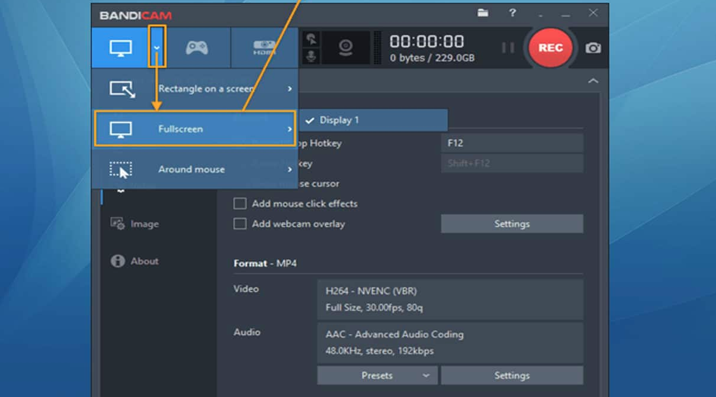The image size is (716, 397).
Task: Click the 0 bytes / 229.0GB storage text
Action: click(432, 58)
